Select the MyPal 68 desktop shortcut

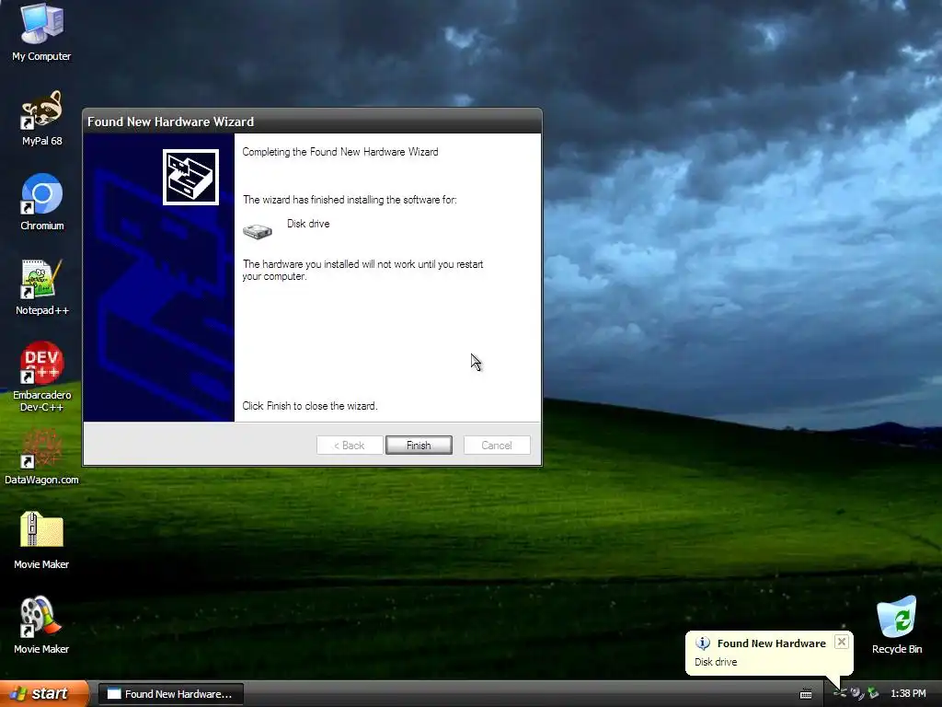41,118
